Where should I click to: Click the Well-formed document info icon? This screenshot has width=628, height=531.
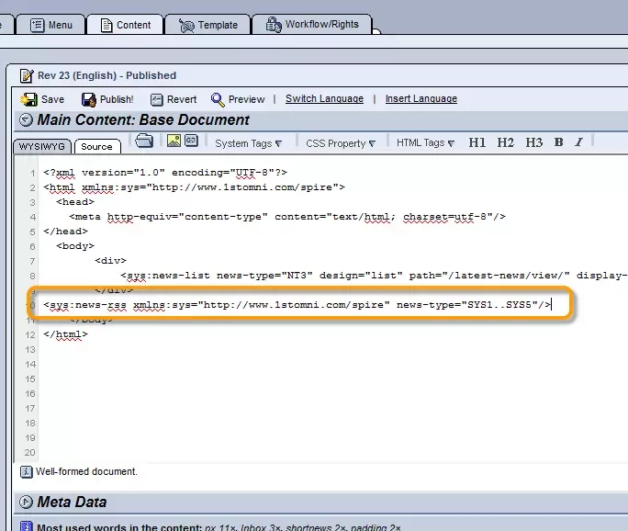point(26,471)
